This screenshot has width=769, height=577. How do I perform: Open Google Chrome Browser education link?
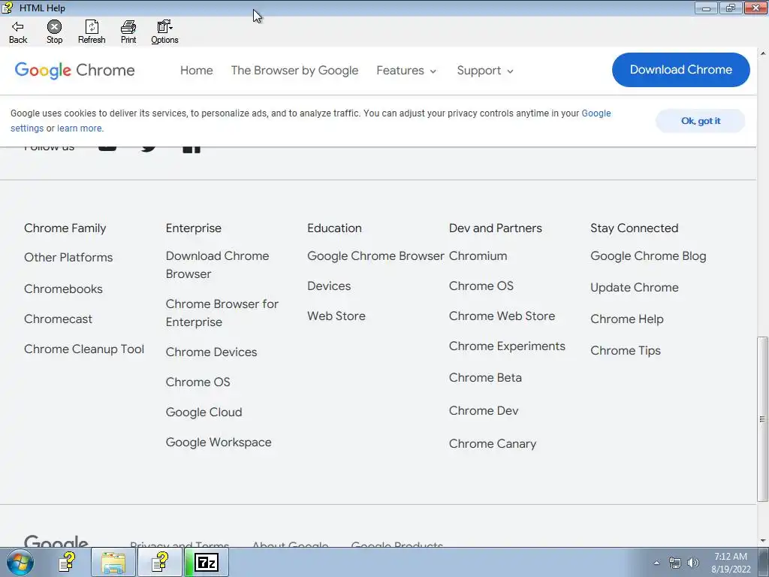[375, 255]
